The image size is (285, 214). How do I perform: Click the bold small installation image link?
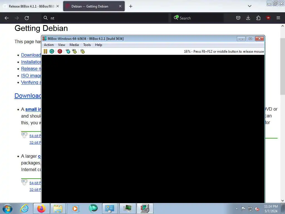(33, 109)
